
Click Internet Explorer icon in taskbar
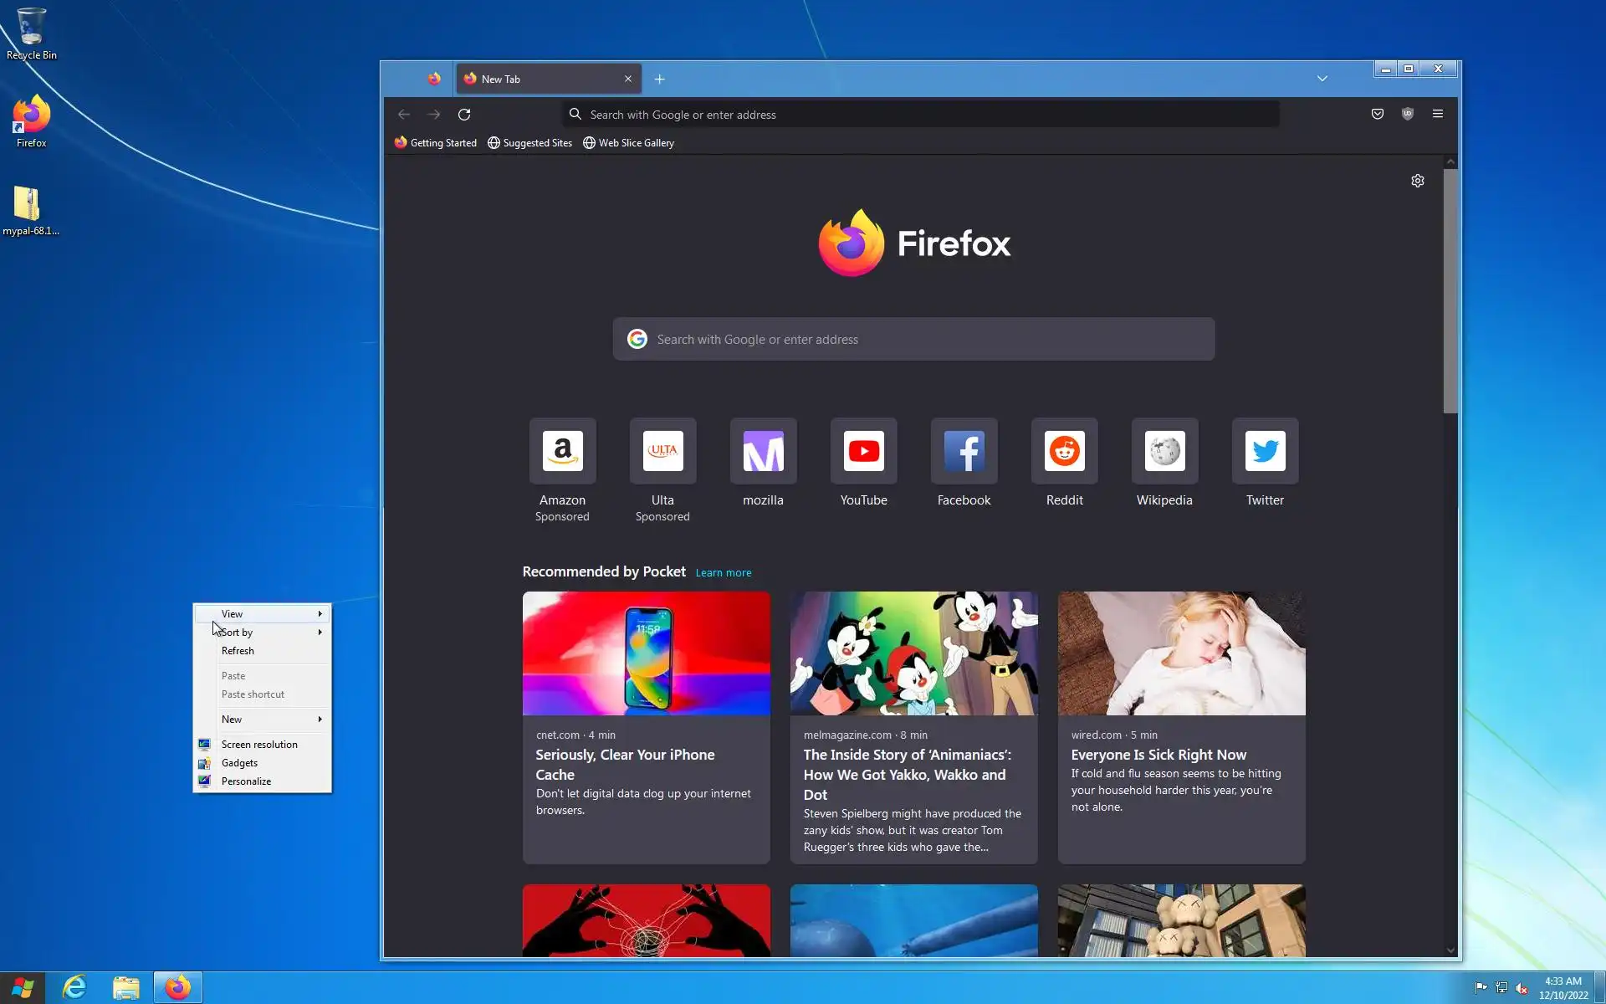pos(74,987)
